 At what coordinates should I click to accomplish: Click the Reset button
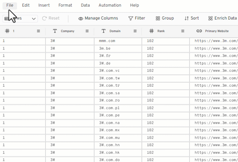51,18
